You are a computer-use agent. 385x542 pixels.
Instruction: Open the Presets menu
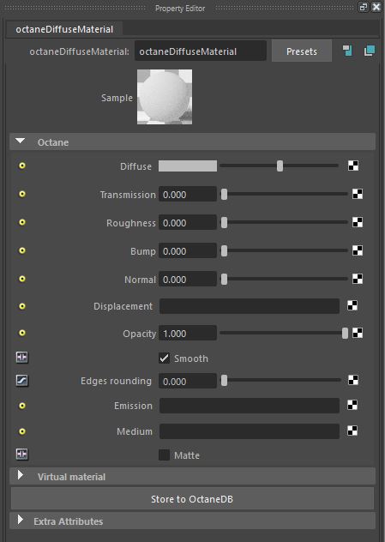[x=302, y=51]
